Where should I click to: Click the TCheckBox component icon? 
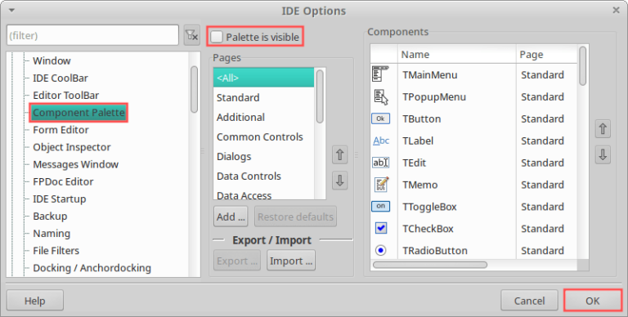click(x=380, y=228)
